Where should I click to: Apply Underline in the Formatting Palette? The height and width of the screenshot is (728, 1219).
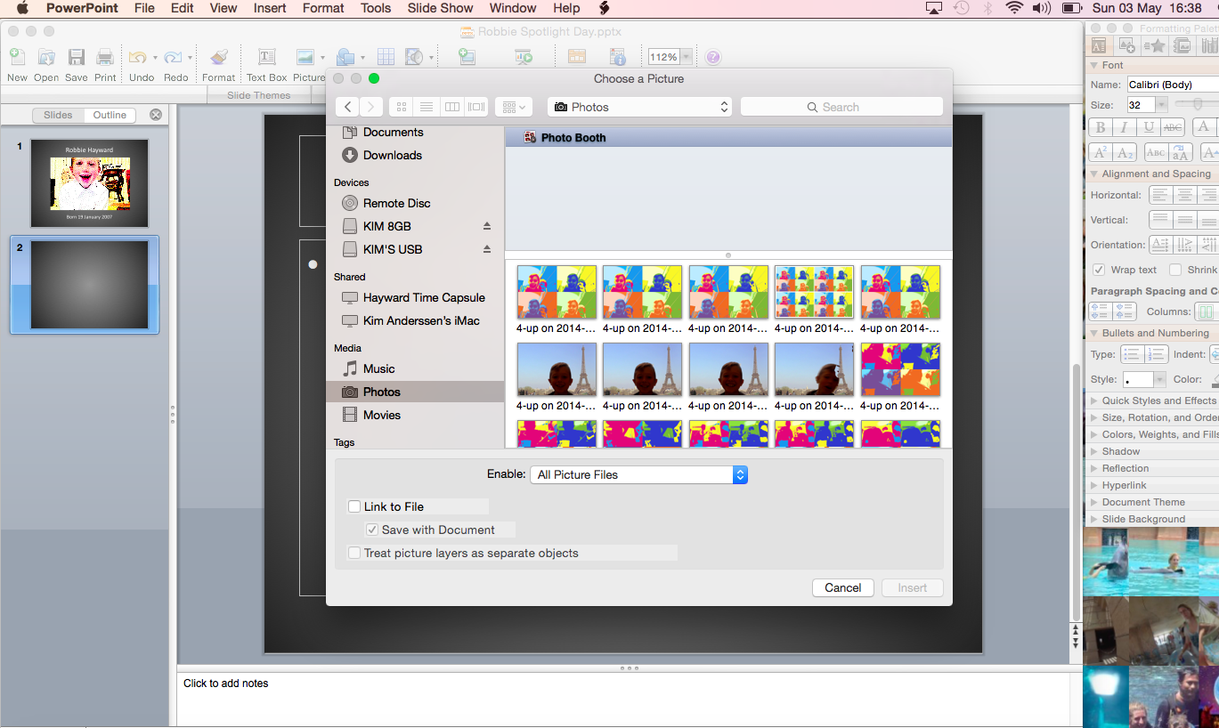coord(1150,127)
